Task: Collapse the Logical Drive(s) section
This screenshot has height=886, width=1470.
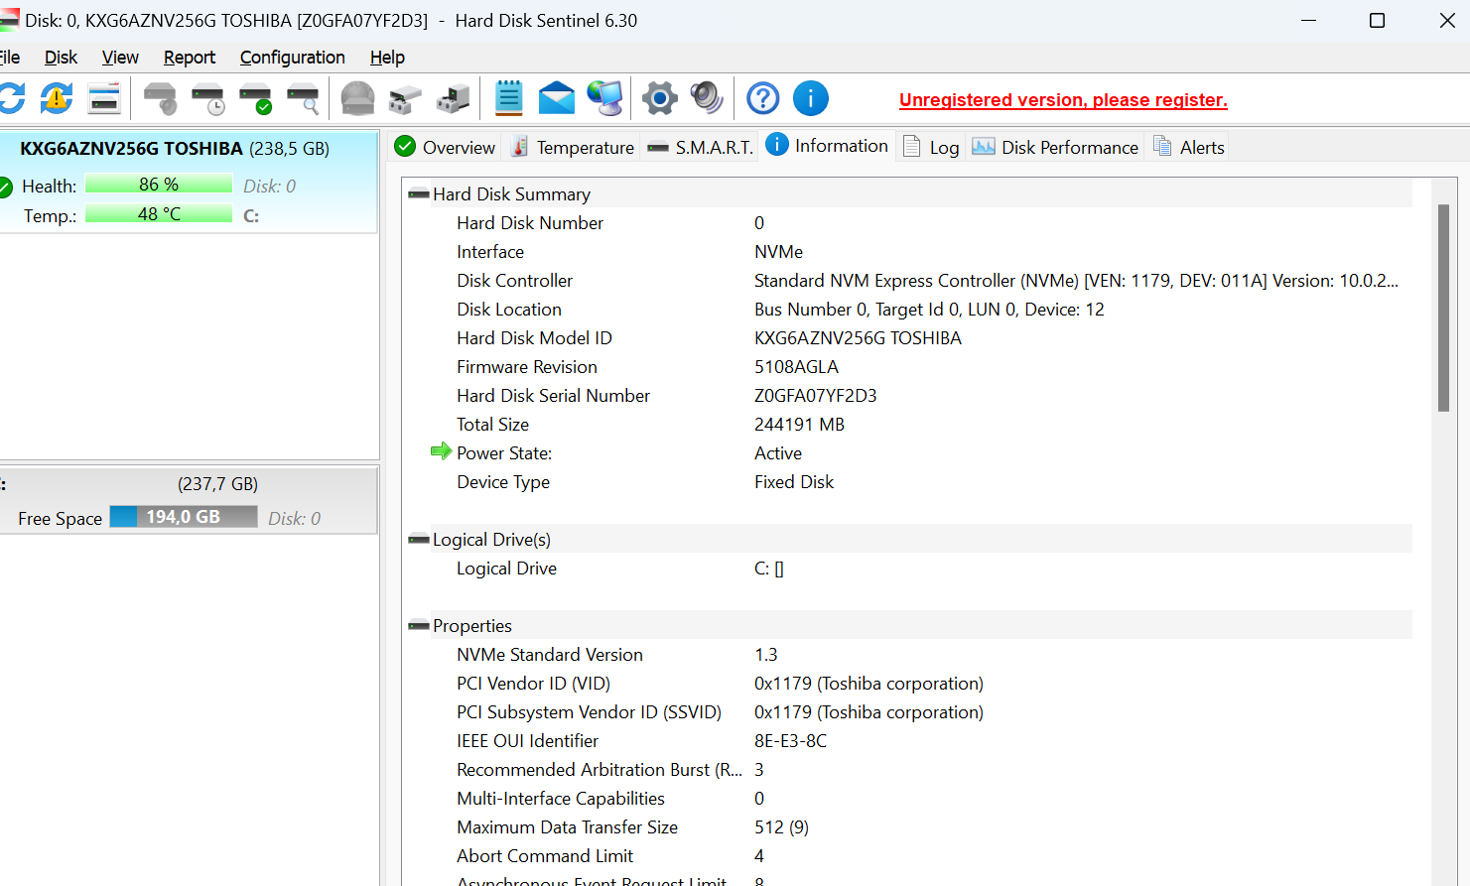Action: 419,540
